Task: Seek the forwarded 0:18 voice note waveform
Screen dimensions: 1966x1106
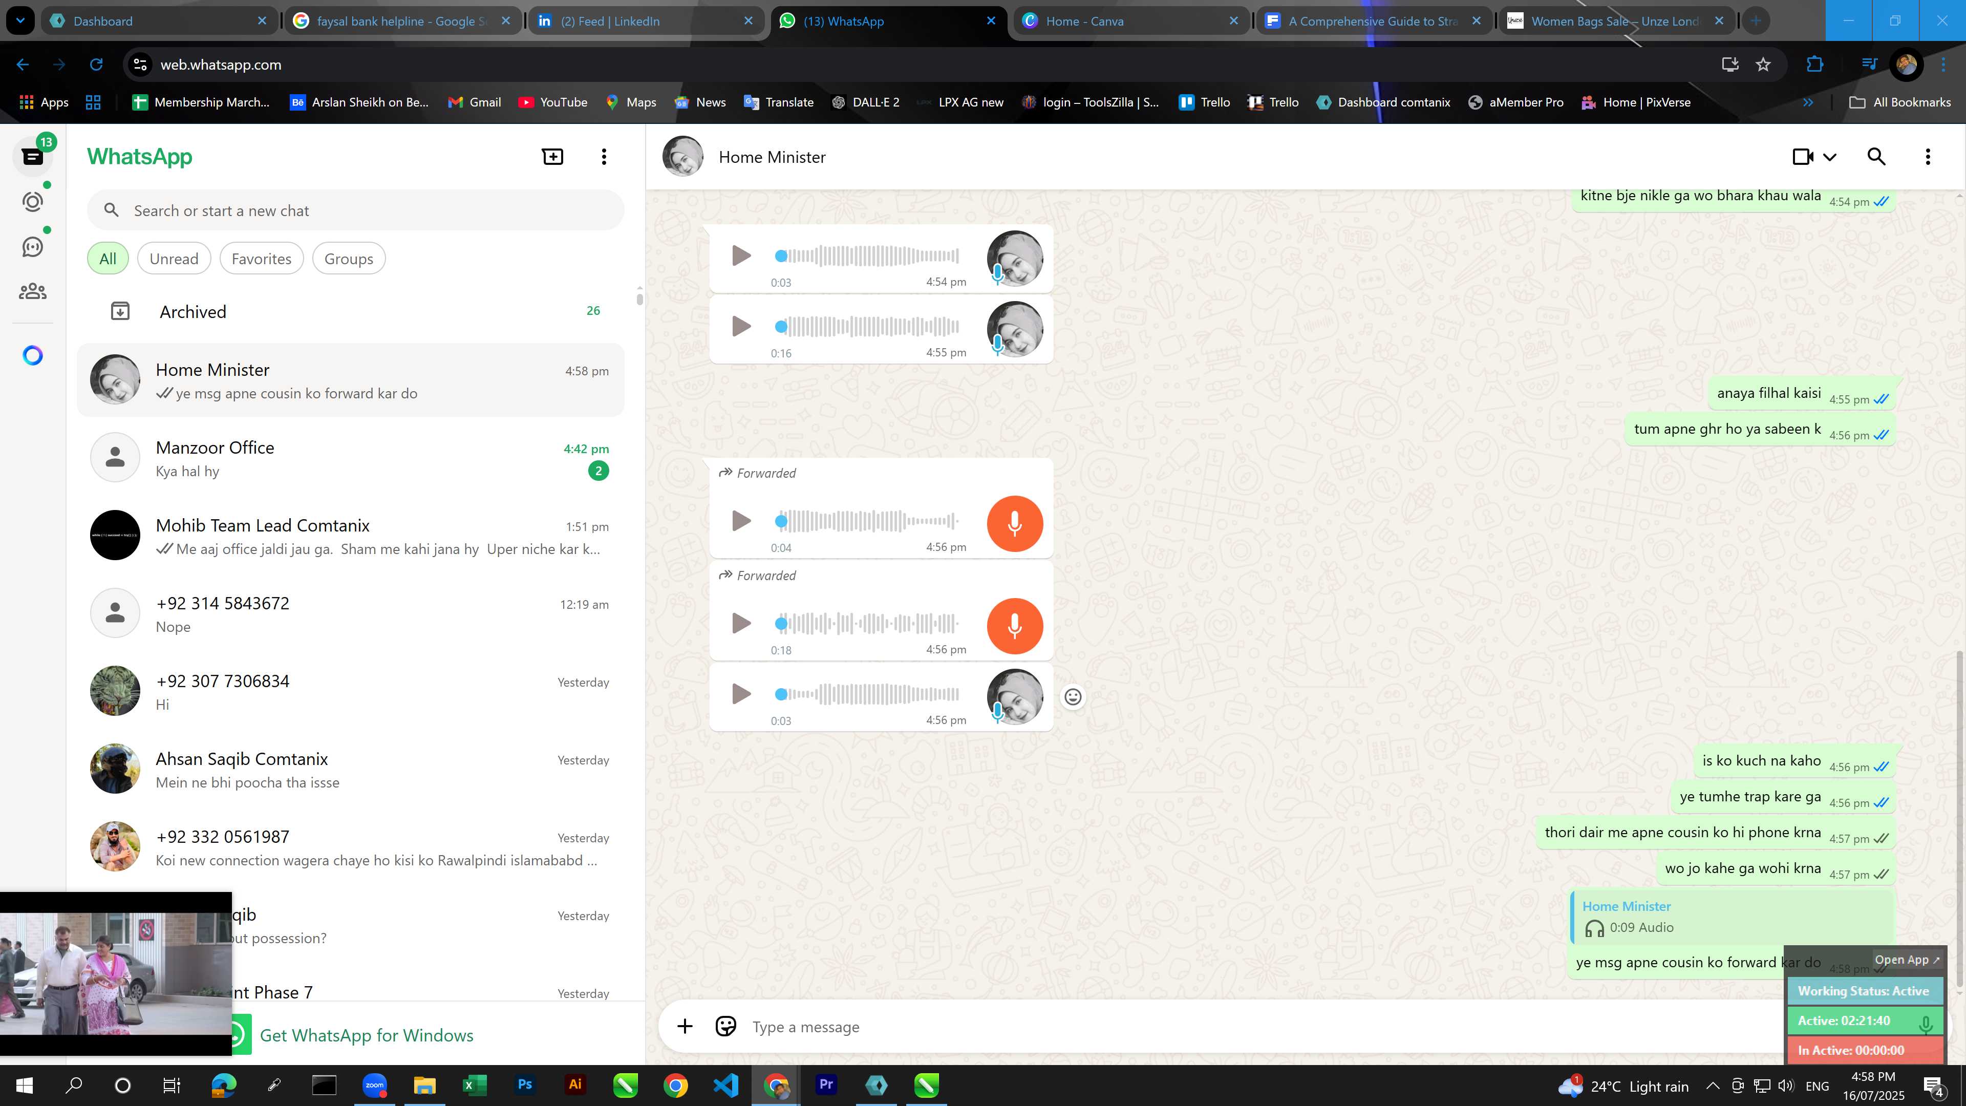Action: coord(867,624)
